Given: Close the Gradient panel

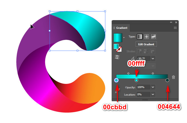Looking at the screenshot, I should point(176,22).
